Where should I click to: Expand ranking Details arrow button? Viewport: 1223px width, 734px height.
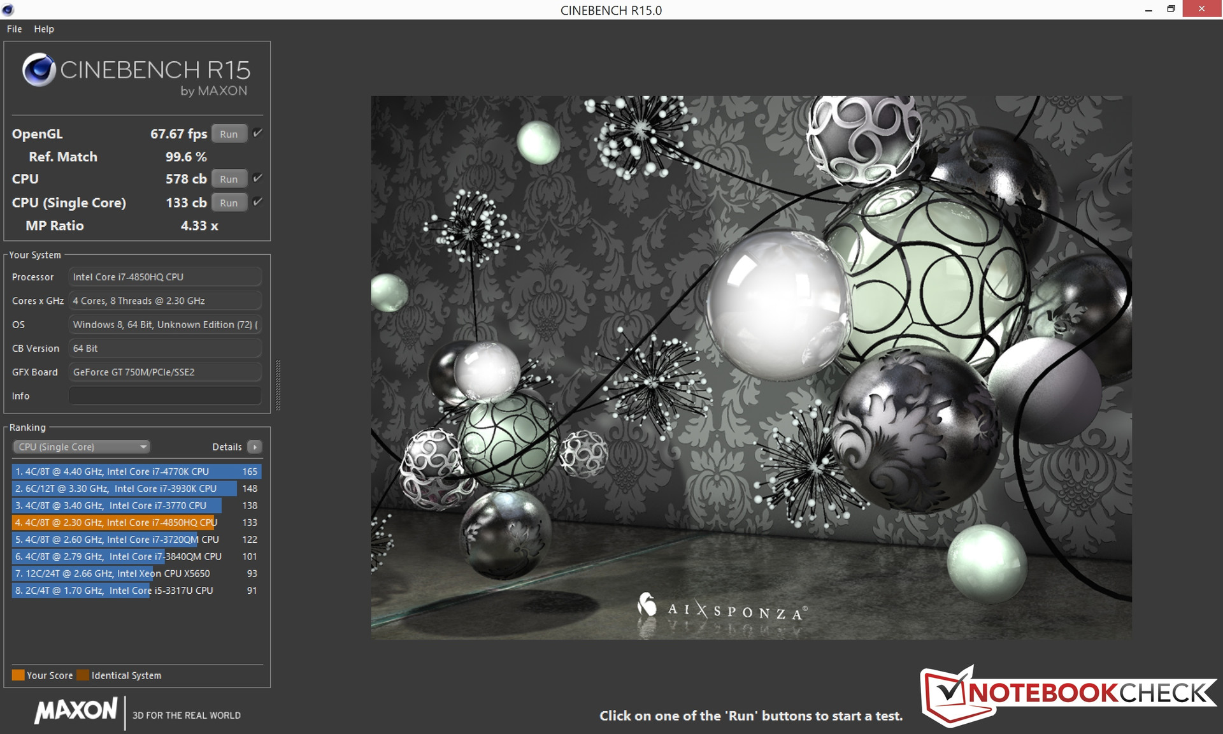(255, 447)
